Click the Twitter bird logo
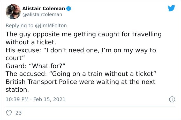The image size is (181, 120). [x=171, y=8]
